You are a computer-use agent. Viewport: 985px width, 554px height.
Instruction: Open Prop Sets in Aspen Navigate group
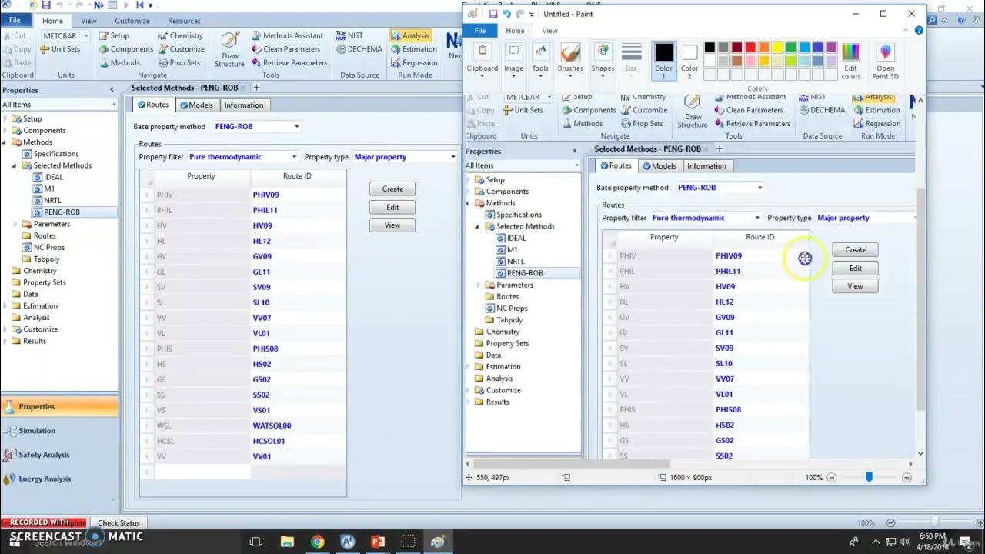click(x=179, y=63)
